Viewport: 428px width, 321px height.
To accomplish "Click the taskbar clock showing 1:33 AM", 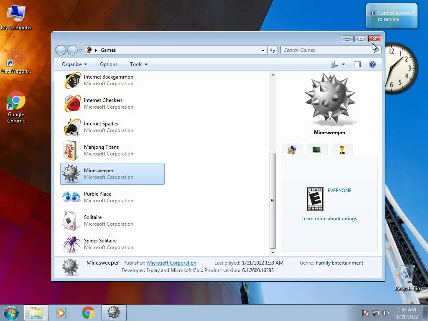I will (x=407, y=313).
